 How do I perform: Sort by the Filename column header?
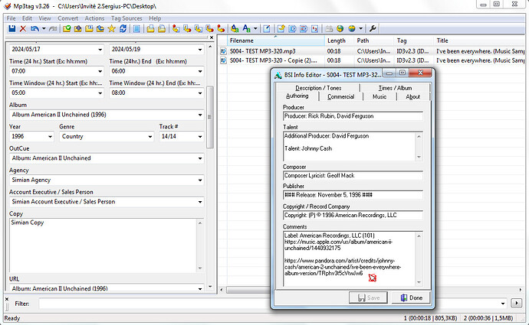(275, 41)
